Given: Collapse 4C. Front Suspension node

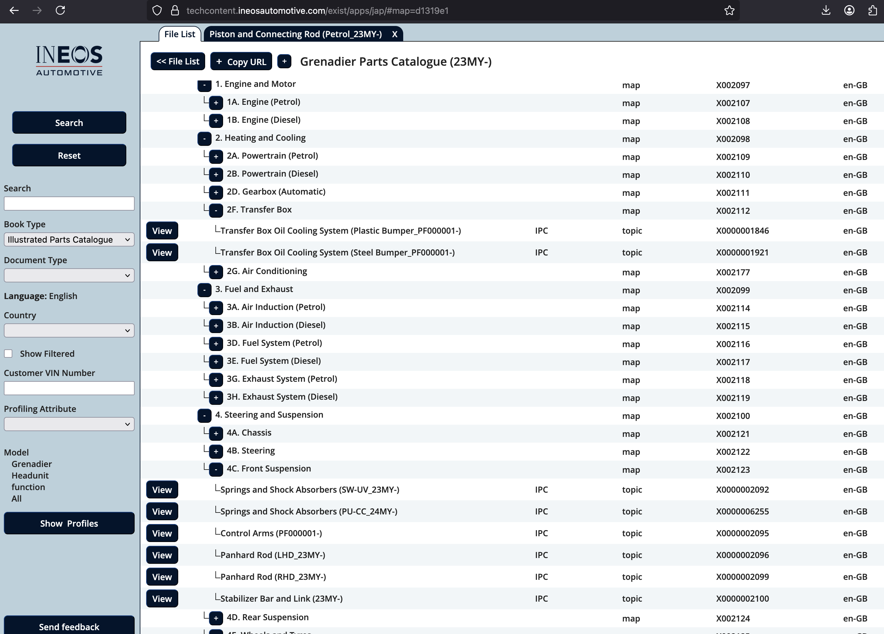Looking at the screenshot, I should [x=216, y=469].
